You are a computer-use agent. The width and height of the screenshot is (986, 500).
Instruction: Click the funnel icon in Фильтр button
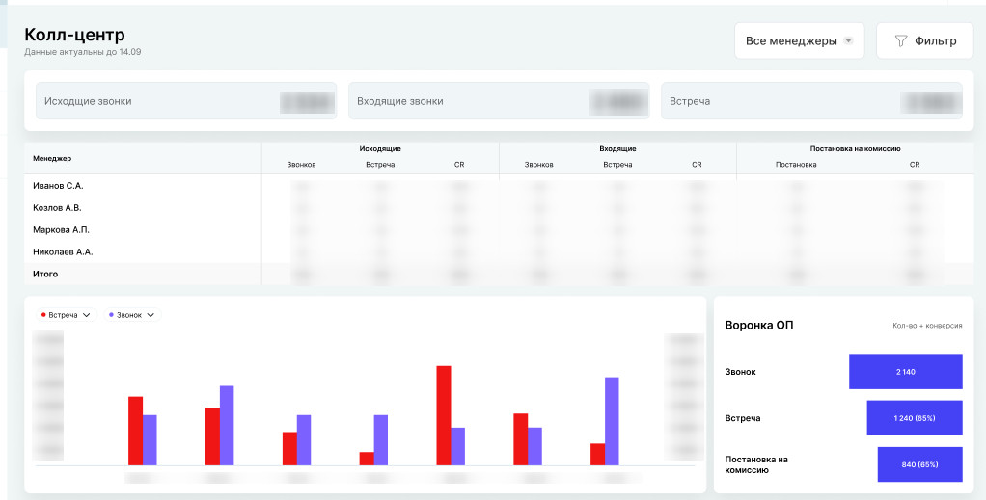click(x=901, y=40)
